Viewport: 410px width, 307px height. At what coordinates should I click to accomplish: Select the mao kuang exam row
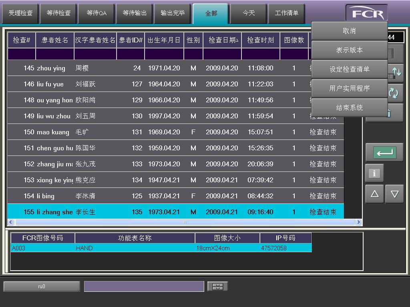click(175, 132)
